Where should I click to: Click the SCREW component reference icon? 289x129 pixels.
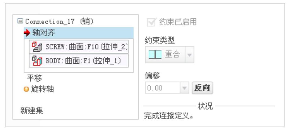(37, 47)
